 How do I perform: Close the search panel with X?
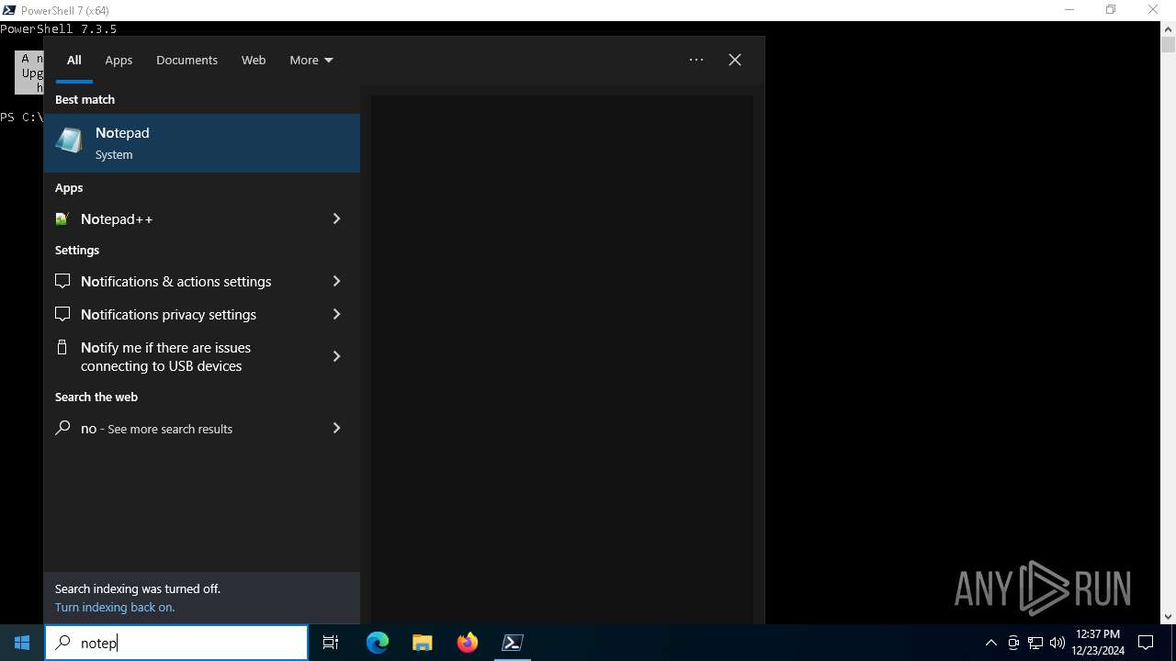735,60
